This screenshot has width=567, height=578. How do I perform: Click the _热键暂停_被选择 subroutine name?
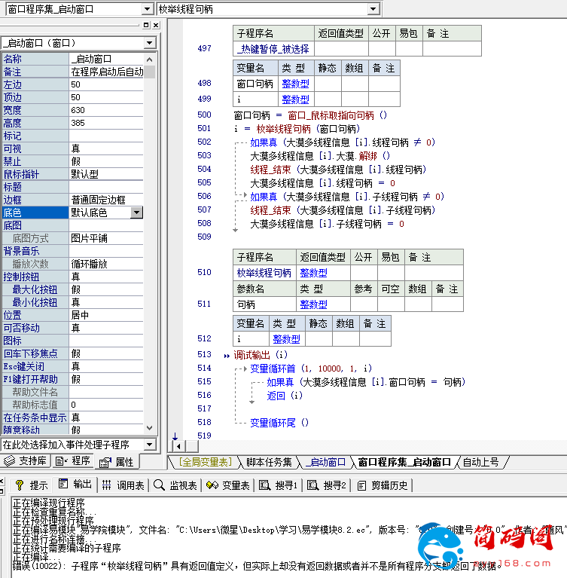click(x=273, y=49)
